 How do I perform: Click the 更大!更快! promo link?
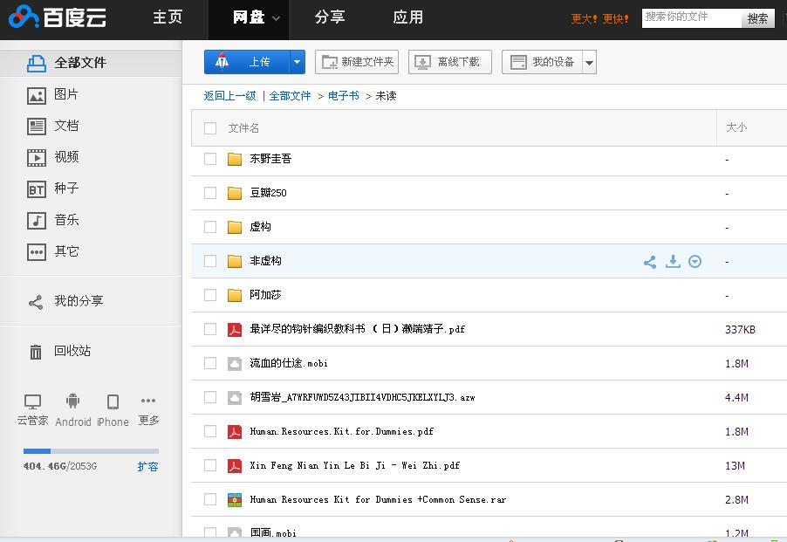click(x=599, y=18)
